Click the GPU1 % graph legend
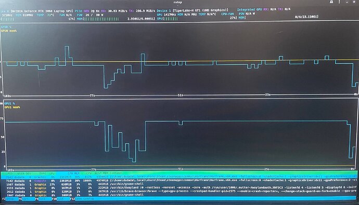Viewport: 359px width, 205px height. [9, 103]
